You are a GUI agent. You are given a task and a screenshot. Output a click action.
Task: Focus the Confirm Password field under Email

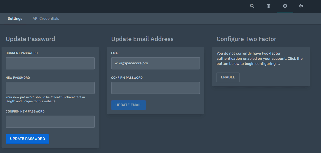(x=155, y=88)
